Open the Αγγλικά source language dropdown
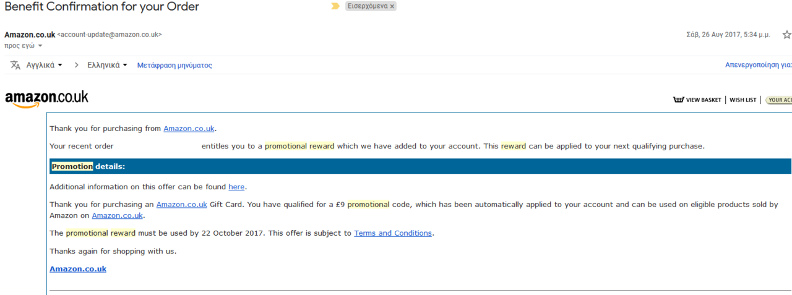The height and width of the screenshot is (295, 792). (44, 65)
